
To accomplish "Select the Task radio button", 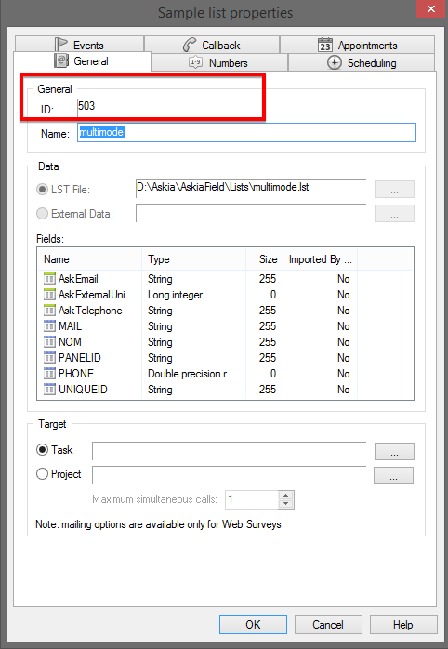I will (42, 449).
